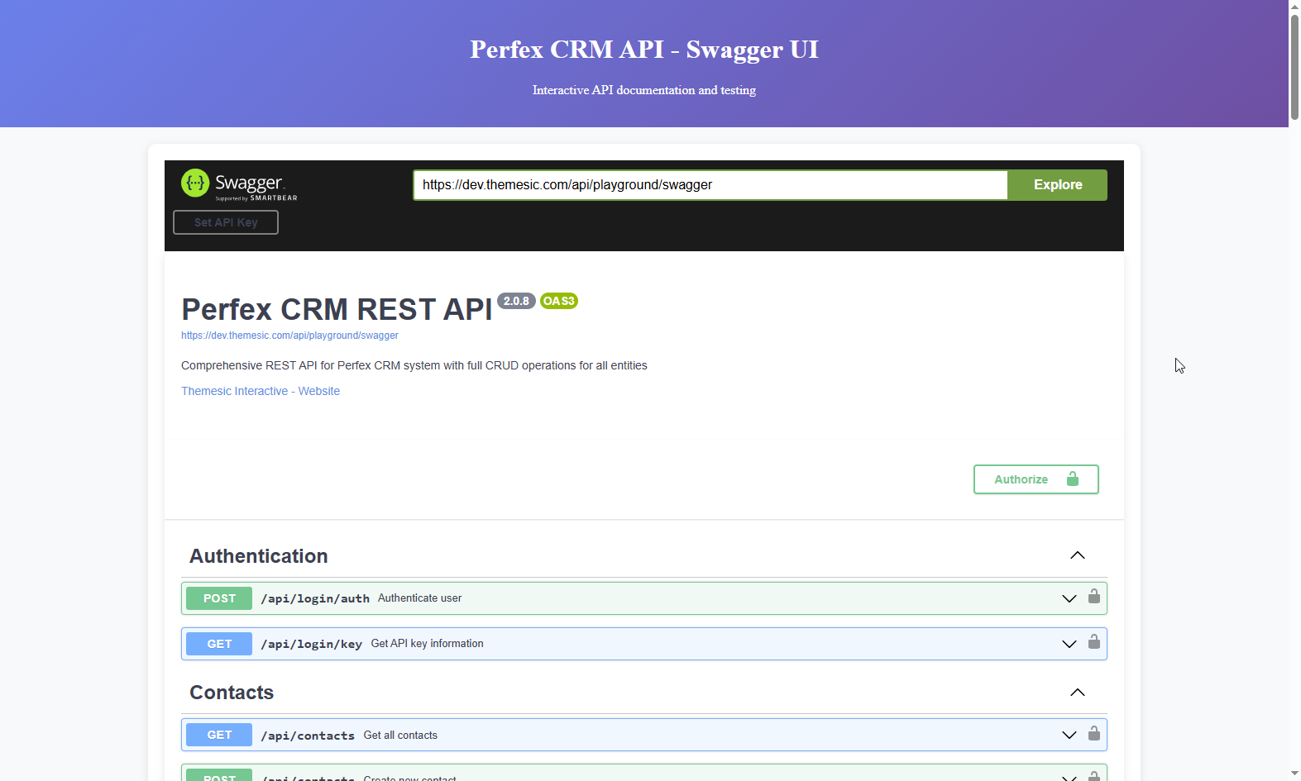
Task: Collapse the Contacts section
Action: click(1077, 693)
